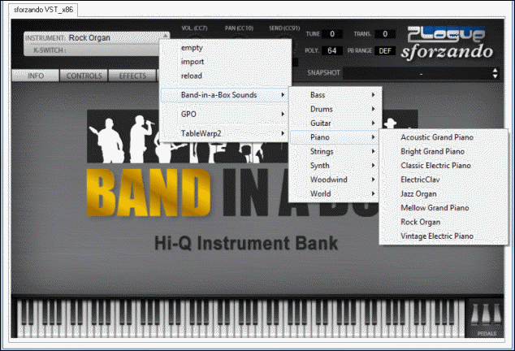The height and width of the screenshot is (351, 515).
Task: Click the PAN (CC10) label
Action: tap(239, 28)
